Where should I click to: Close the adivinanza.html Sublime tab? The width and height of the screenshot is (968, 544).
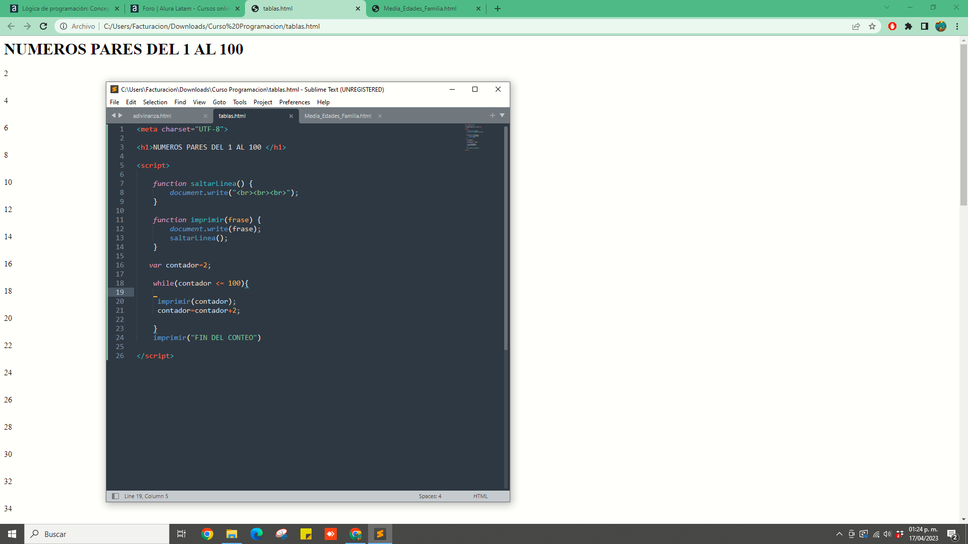pyautogui.click(x=205, y=116)
